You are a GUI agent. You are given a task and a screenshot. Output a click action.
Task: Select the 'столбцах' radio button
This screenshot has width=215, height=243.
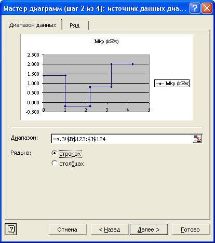[55, 163]
